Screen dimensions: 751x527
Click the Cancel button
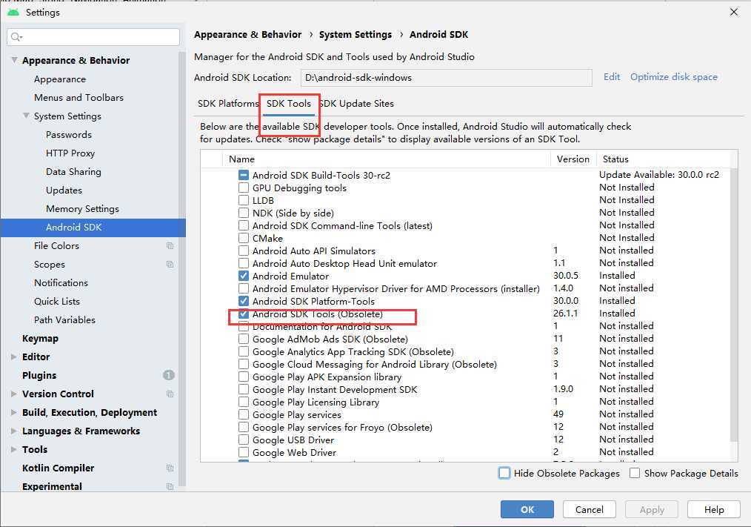[589, 509]
